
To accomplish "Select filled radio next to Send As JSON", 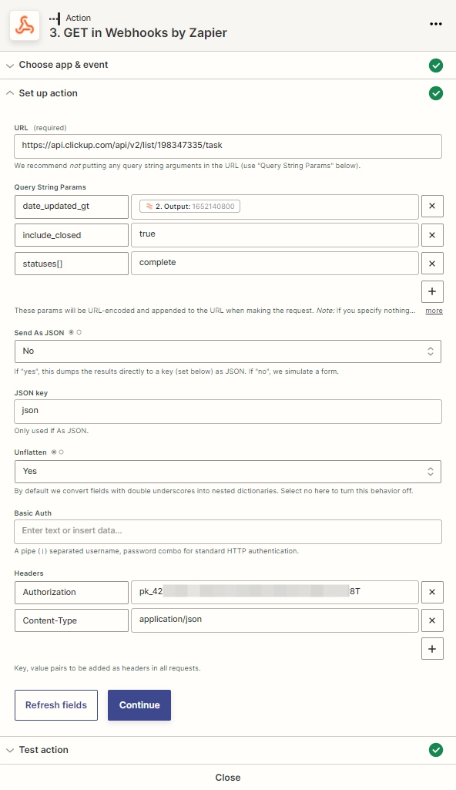I will [72, 332].
